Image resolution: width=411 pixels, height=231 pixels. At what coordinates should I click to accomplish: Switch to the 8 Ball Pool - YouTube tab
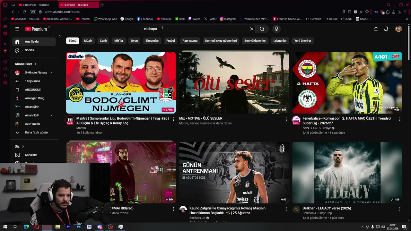35,5
